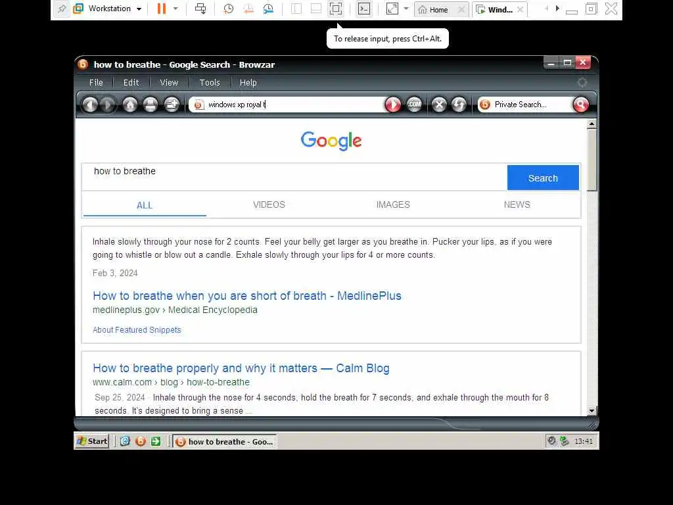Open About Featured Snippets link
The image size is (673, 505).
pos(137,330)
